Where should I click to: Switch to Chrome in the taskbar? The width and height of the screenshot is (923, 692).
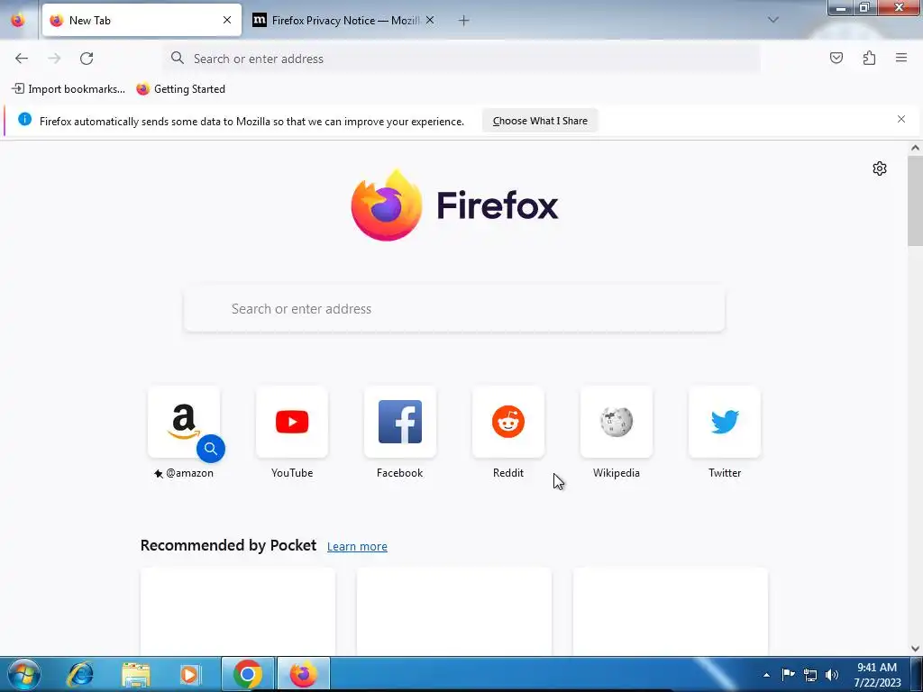[248, 674]
